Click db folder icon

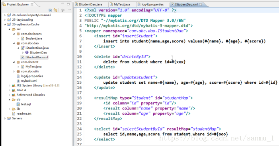tap(14, 100)
